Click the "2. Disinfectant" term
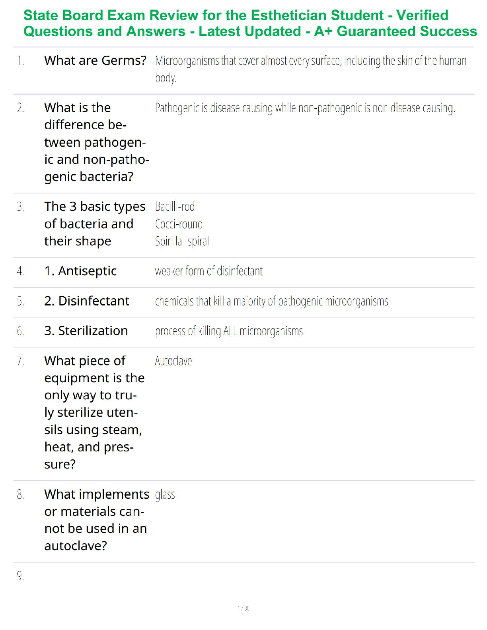487x630 pixels. point(87,301)
